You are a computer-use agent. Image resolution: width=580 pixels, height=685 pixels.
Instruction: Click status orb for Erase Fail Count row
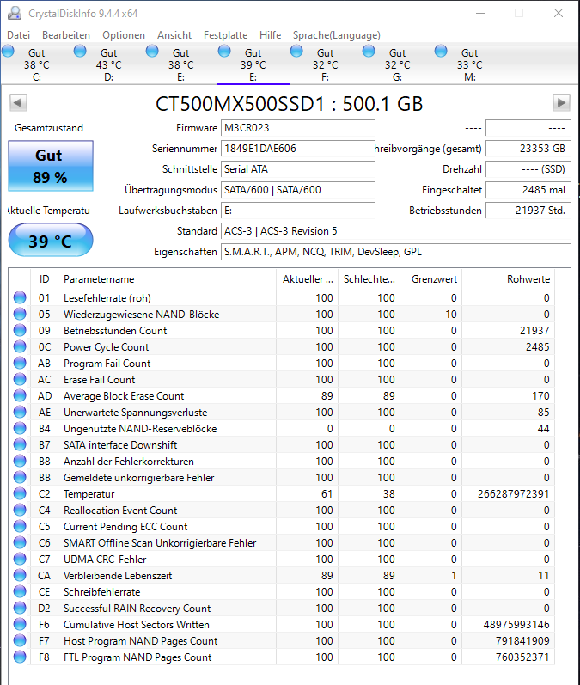coord(20,379)
